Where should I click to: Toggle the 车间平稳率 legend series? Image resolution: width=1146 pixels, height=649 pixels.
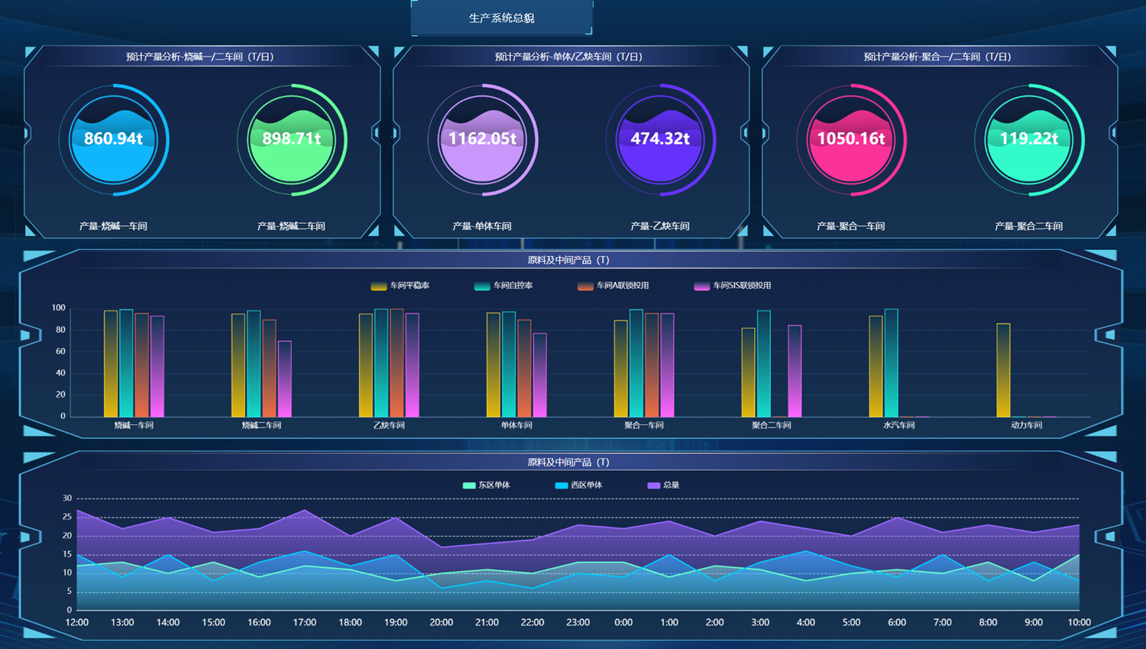400,285
